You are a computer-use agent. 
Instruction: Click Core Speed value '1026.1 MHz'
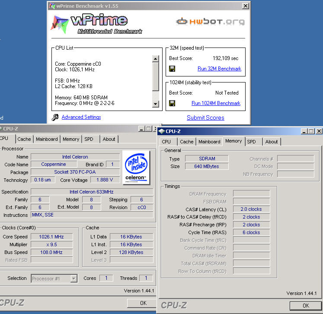coord(51,237)
